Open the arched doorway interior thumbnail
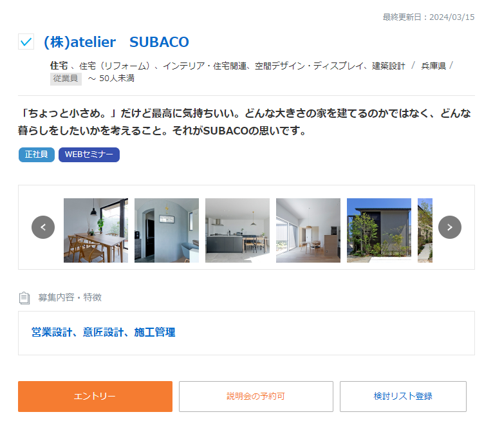 (167, 230)
